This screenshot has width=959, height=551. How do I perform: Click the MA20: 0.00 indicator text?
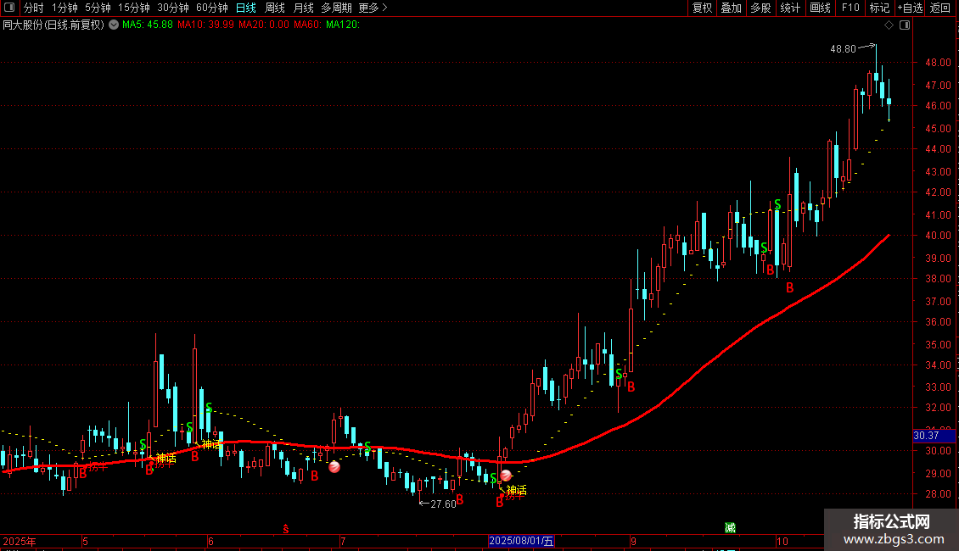264,25
